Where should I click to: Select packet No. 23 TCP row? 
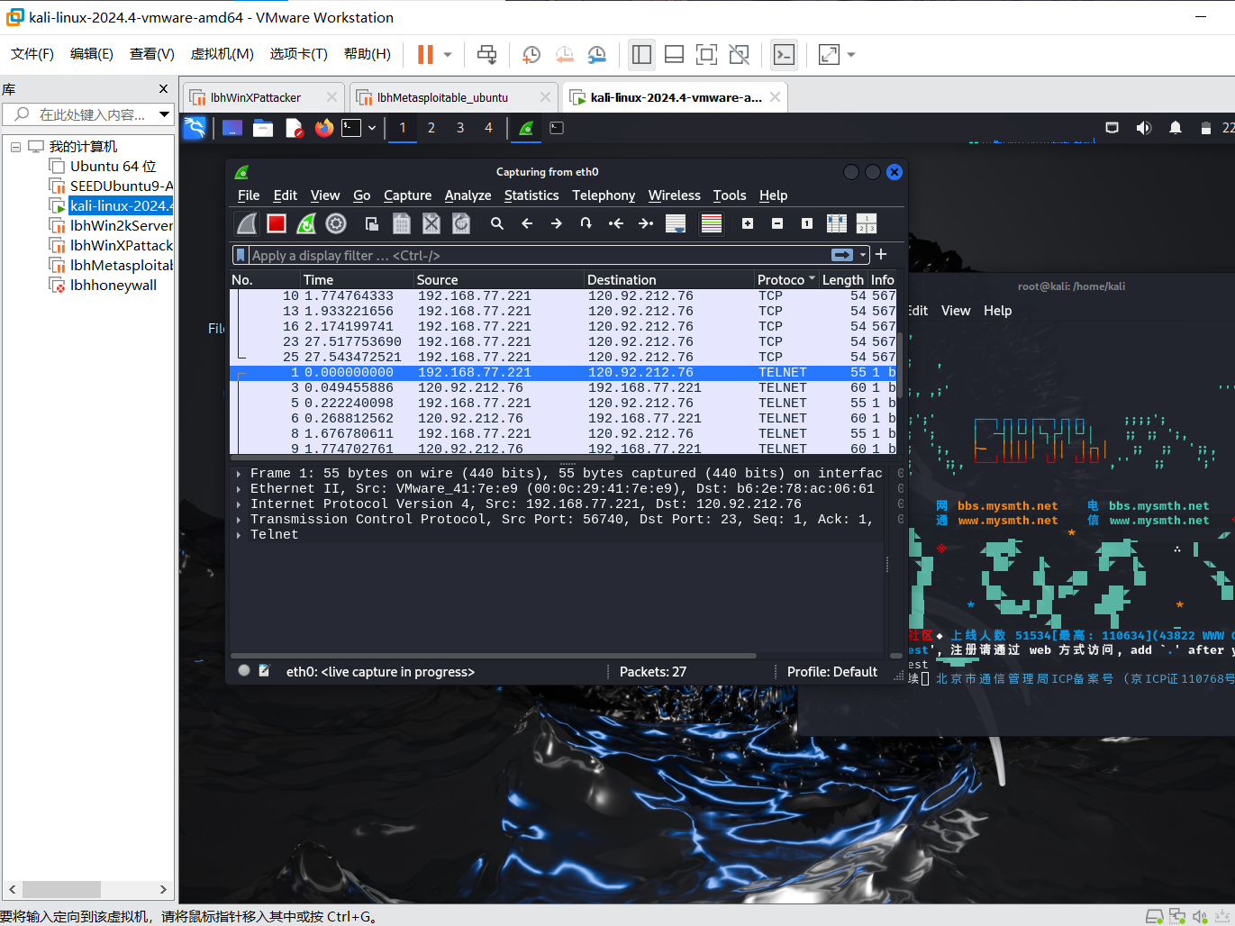pos(564,342)
